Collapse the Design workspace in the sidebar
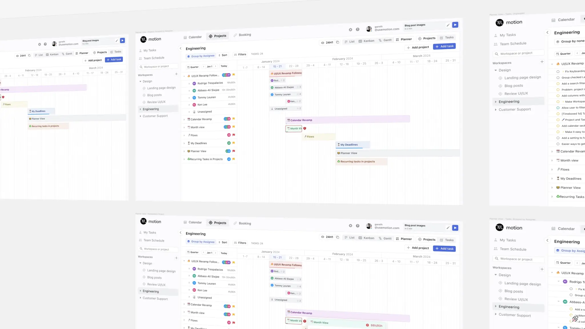Image resolution: width=585 pixels, height=329 pixels. click(140, 81)
